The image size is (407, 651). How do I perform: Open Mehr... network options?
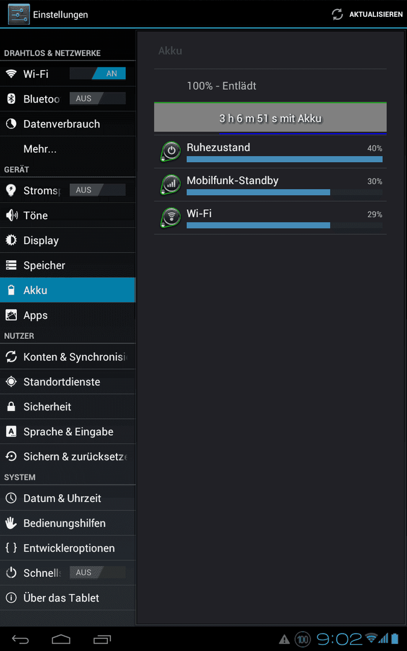click(x=68, y=149)
